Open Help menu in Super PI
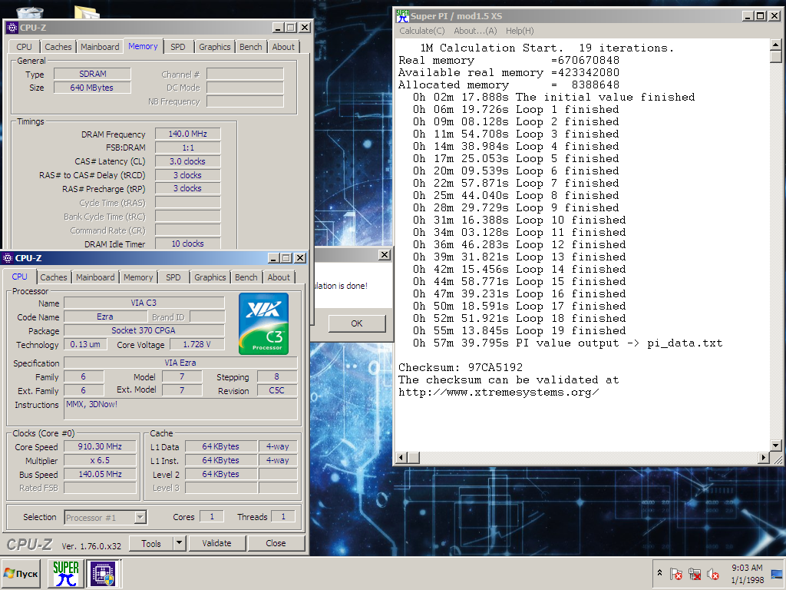The width and height of the screenshot is (786, 590). pyautogui.click(x=520, y=31)
